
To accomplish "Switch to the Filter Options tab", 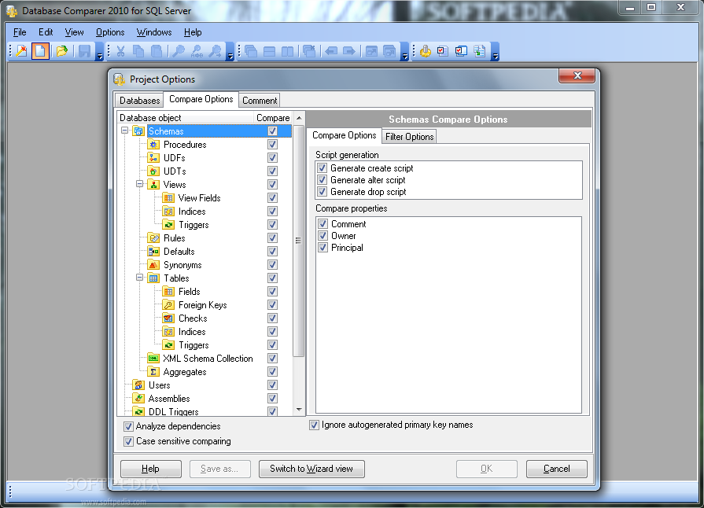I will [x=410, y=136].
